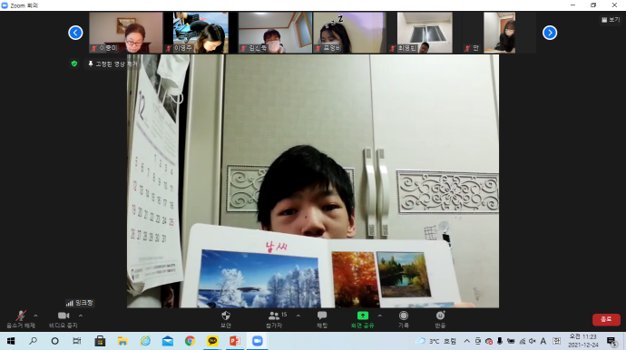Open the Reactions smiley icon
The image size is (626, 350).
[440, 316]
